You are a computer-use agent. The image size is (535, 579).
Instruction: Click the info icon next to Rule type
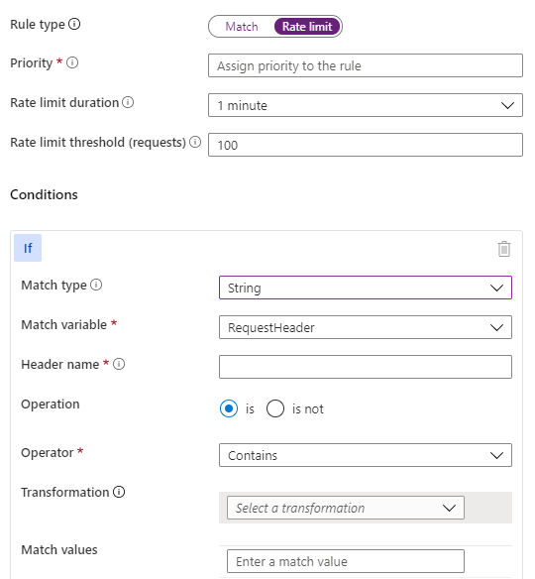click(74, 24)
